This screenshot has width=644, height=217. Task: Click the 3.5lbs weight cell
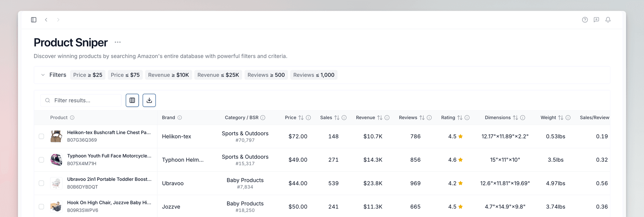556,160
